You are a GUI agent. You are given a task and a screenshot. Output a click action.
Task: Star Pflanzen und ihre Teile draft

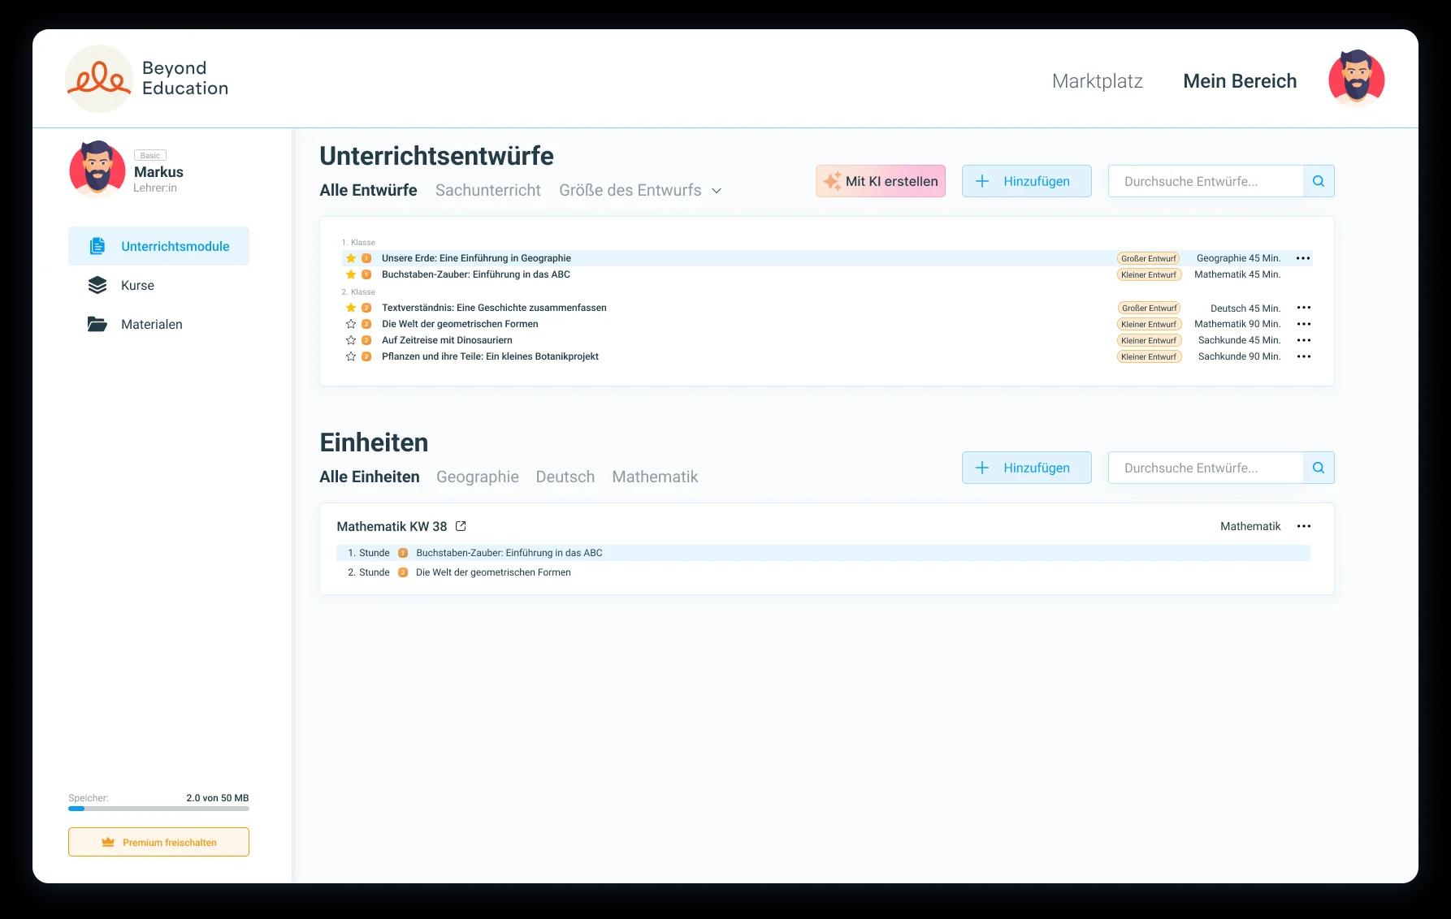click(x=351, y=356)
